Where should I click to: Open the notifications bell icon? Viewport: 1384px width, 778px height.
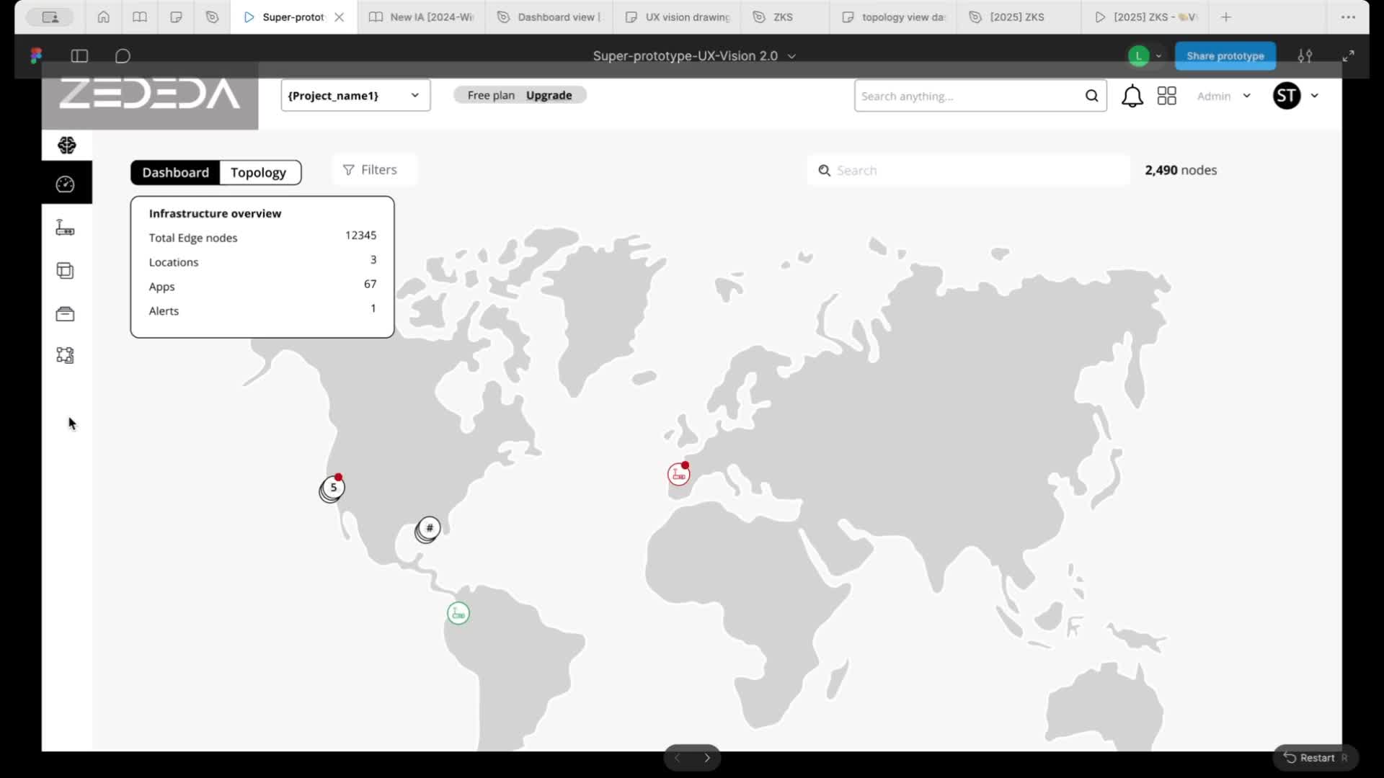point(1132,96)
